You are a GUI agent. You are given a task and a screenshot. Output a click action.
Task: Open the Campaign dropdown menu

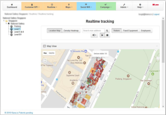[106, 6]
